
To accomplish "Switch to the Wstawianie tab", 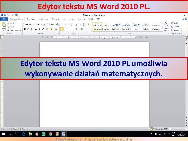I will tap(31, 19).
